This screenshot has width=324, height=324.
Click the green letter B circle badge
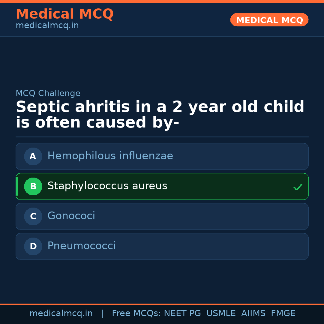click(33, 186)
